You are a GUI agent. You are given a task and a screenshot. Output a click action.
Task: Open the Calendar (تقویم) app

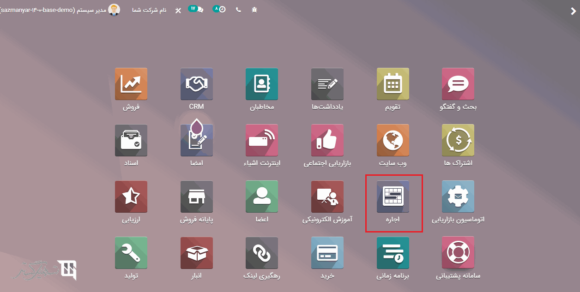tap(393, 84)
